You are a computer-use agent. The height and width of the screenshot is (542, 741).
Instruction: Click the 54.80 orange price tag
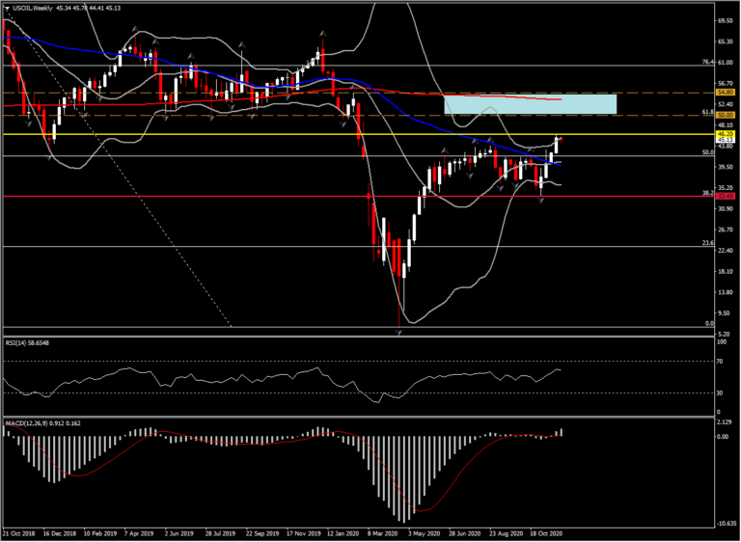pyautogui.click(x=725, y=93)
